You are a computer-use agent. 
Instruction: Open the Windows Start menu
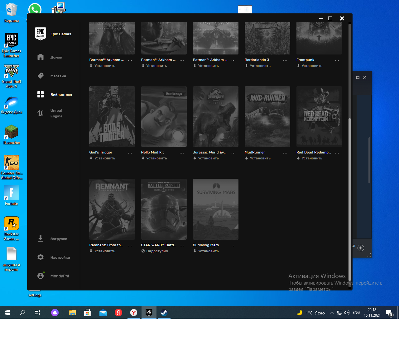(x=7, y=313)
